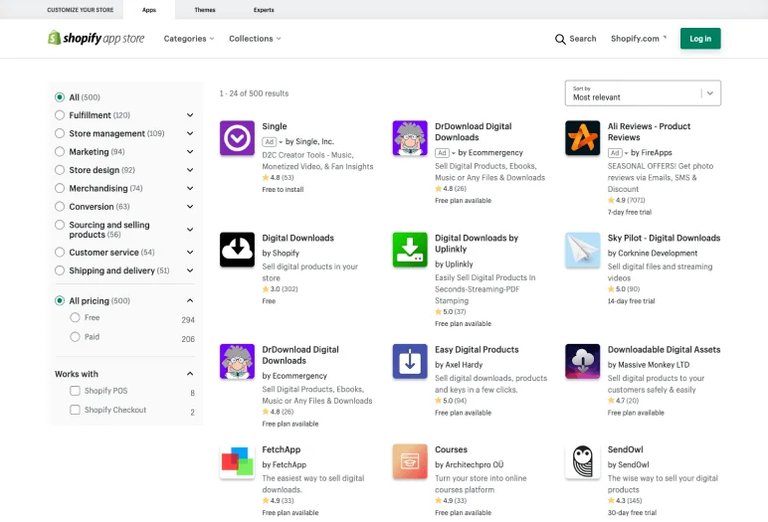Open the Sky Pilot - Digital Downloads link
This screenshot has width=768, height=522.
tap(665, 238)
